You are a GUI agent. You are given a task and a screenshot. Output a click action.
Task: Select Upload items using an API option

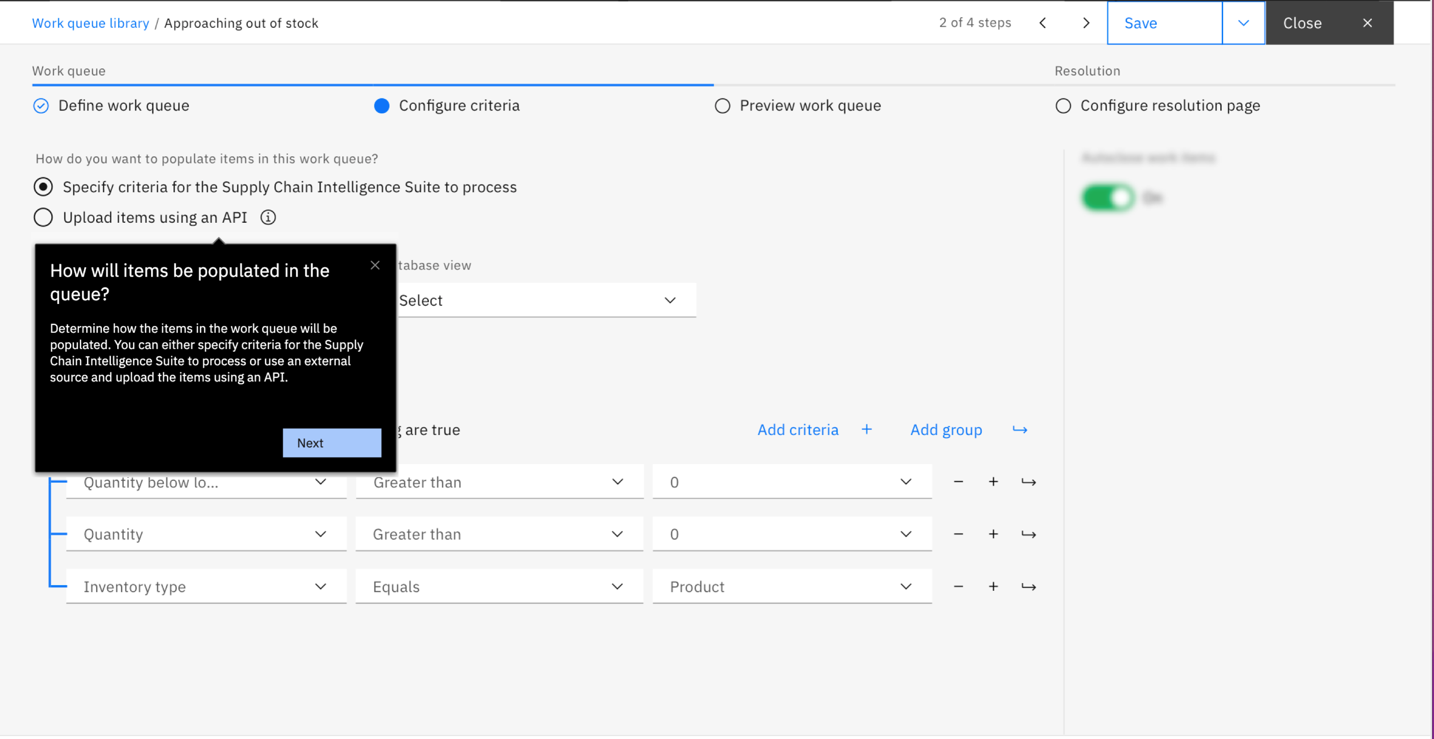[43, 217]
